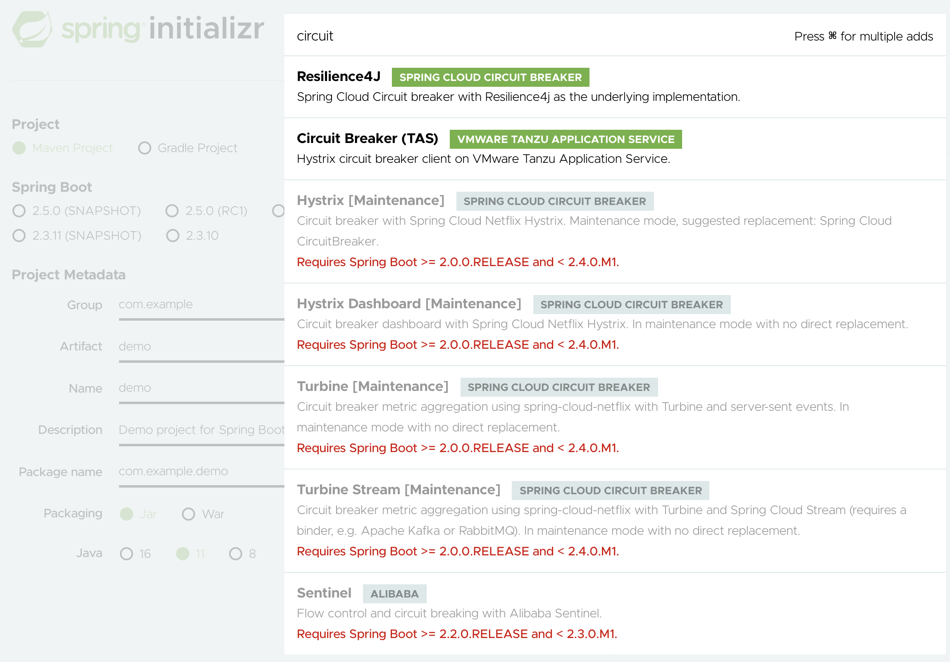Select Jar packaging option
The image size is (950, 662).
[x=126, y=514]
